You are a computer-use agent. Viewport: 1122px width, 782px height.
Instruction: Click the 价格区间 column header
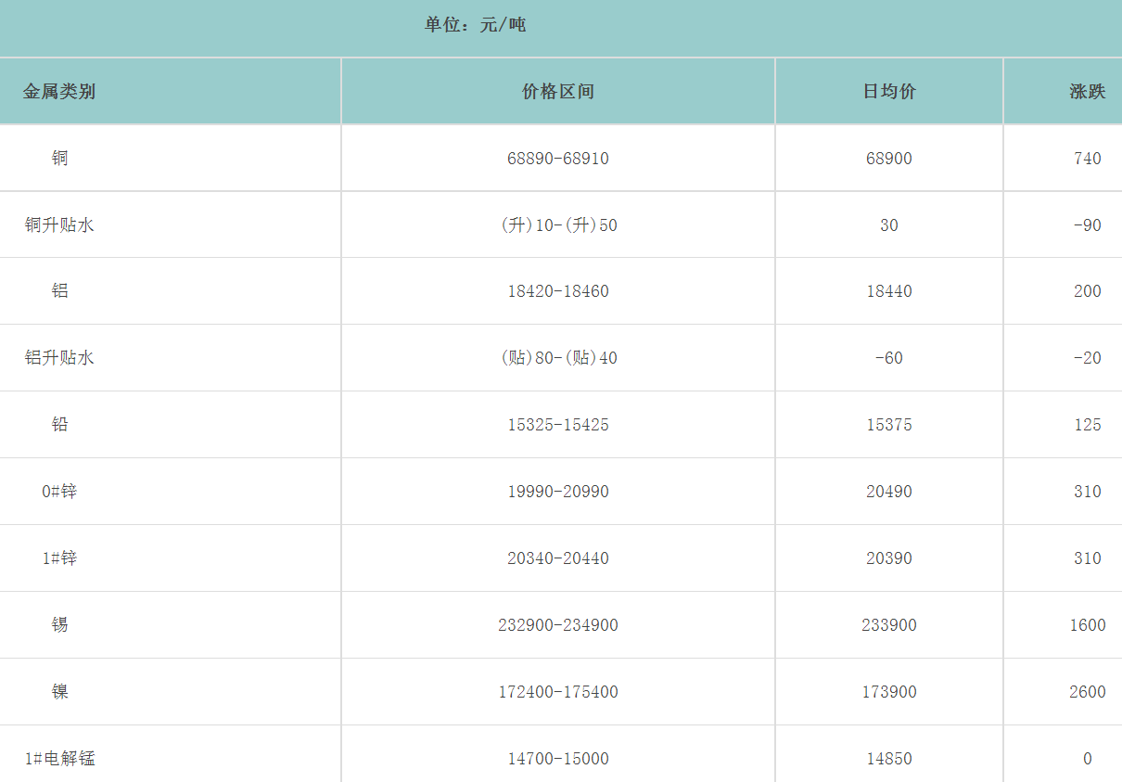pyautogui.click(x=558, y=92)
